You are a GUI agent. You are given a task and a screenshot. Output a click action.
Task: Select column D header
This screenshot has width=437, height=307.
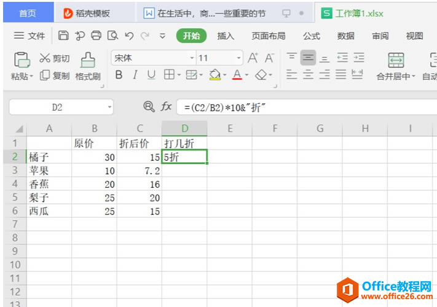(184, 128)
